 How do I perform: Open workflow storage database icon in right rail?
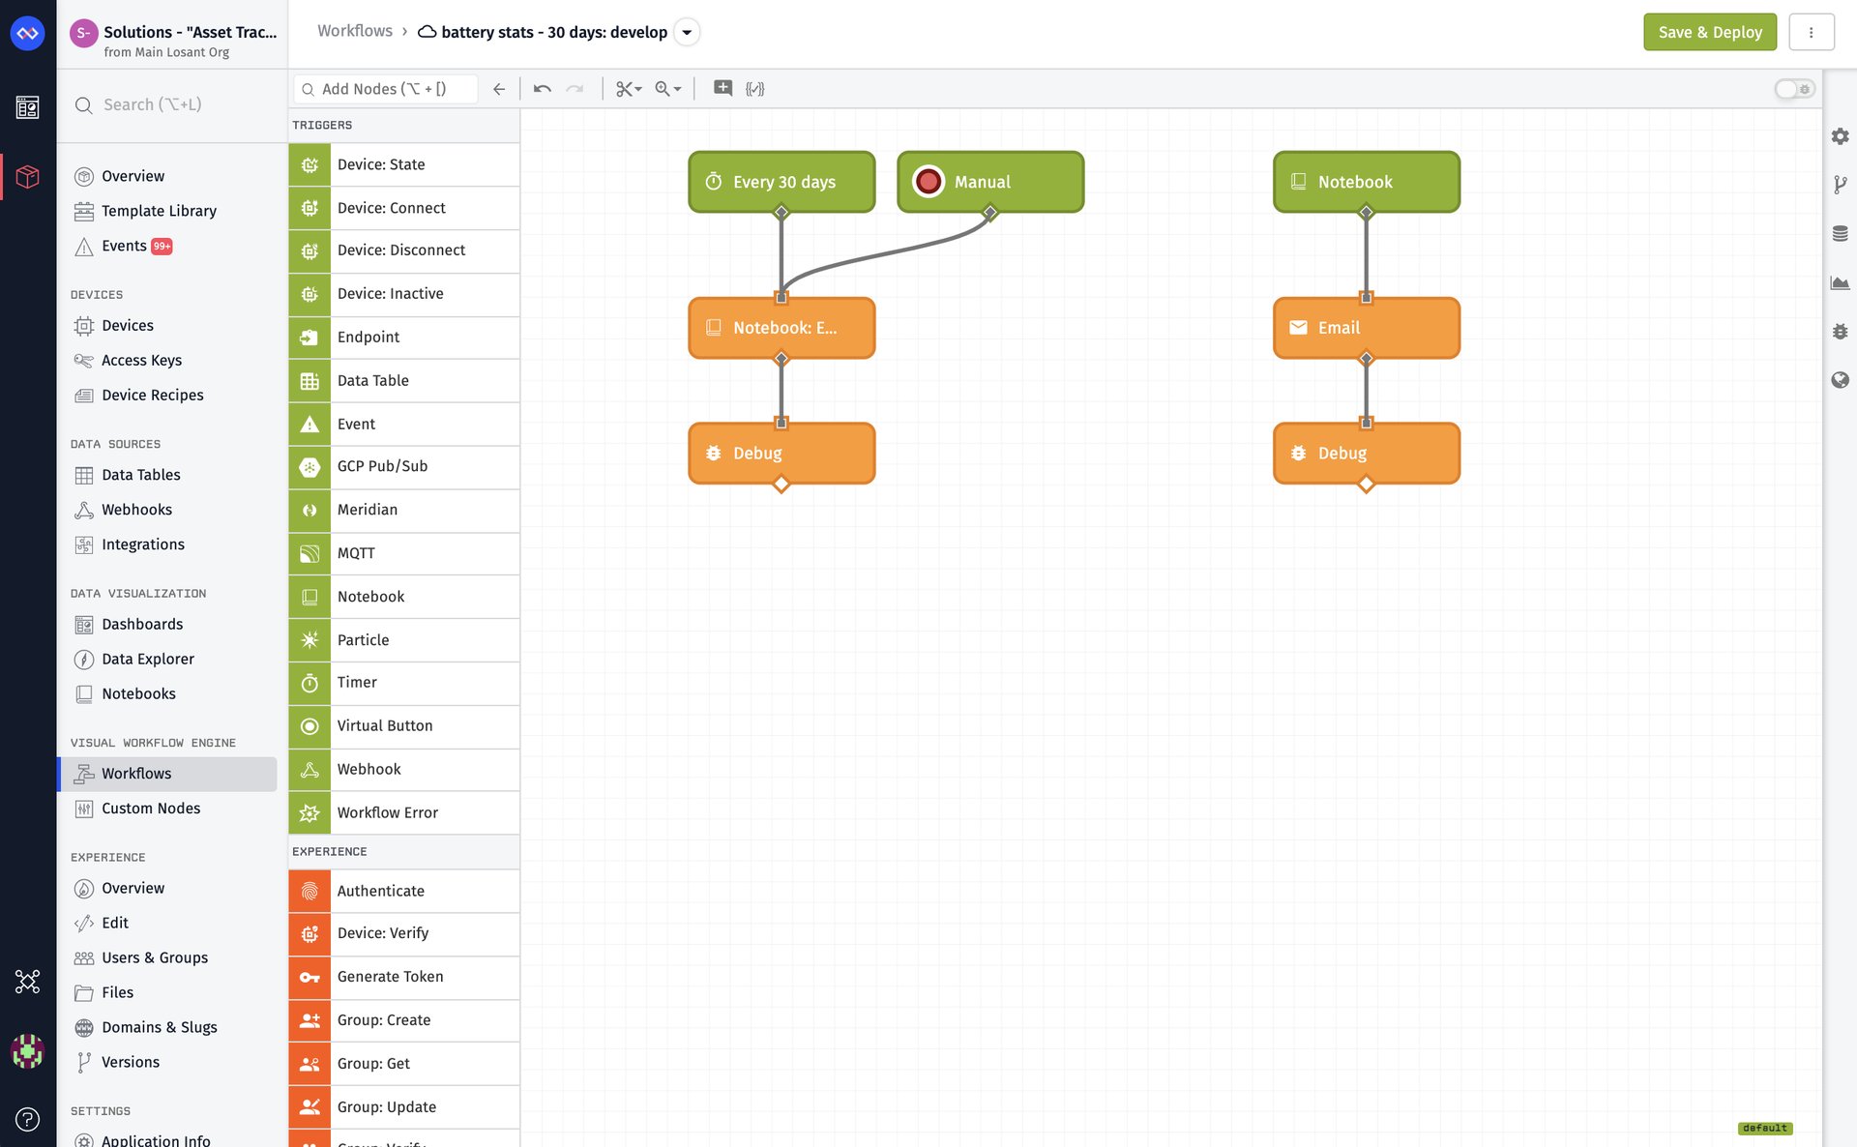tap(1840, 233)
